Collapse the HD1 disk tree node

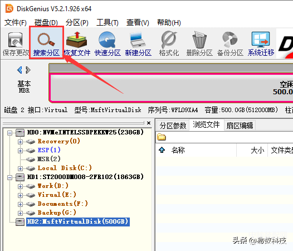pos(9,177)
